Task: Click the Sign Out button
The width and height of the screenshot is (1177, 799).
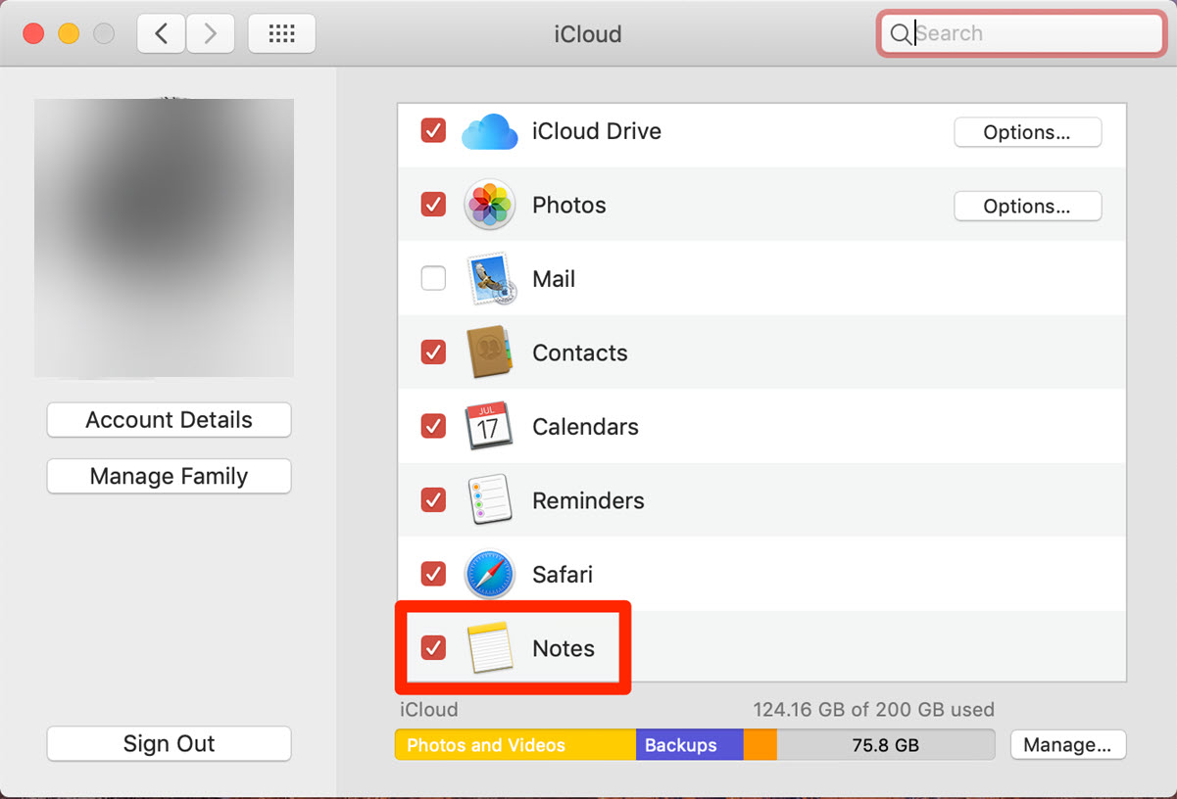Action: [169, 743]
